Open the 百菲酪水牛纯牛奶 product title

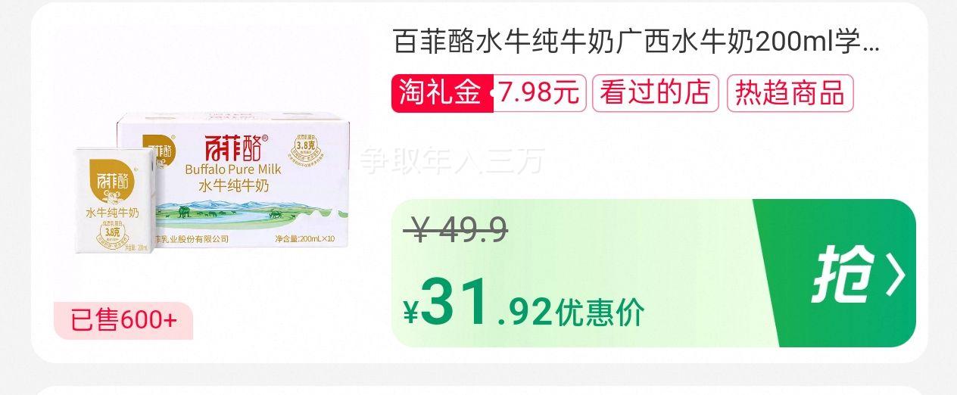[x=637, y=42]
